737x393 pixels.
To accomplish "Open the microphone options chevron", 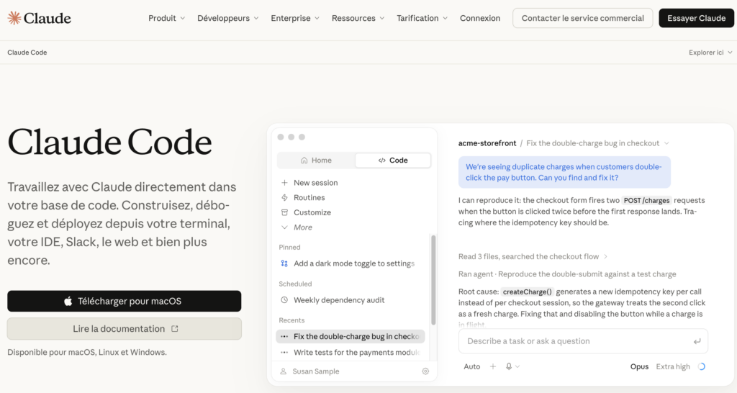I will pyautogui.click(x=517, y=366).
